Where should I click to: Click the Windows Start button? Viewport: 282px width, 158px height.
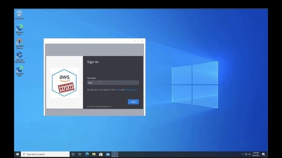point(18,154)
